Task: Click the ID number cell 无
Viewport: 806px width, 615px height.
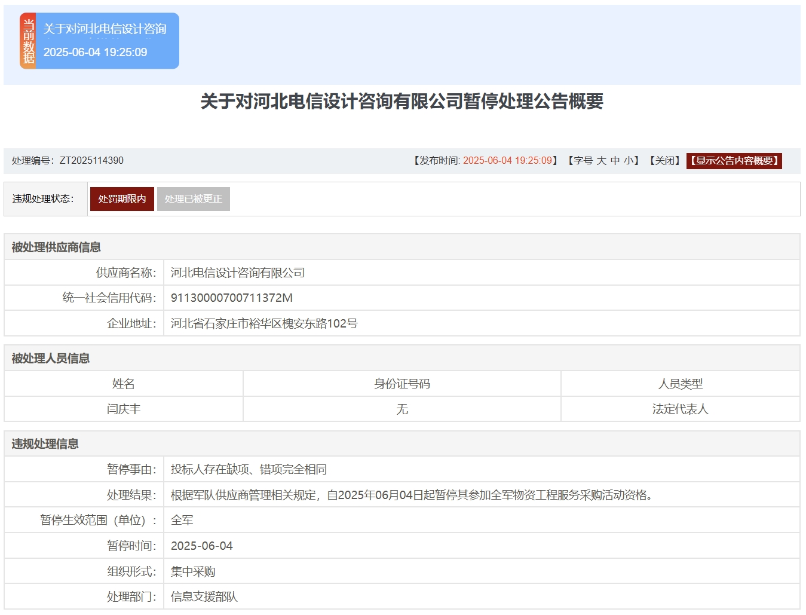Action: click(402, 409)
